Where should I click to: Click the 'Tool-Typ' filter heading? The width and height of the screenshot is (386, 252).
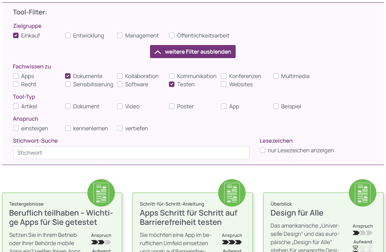pos(24,97)
